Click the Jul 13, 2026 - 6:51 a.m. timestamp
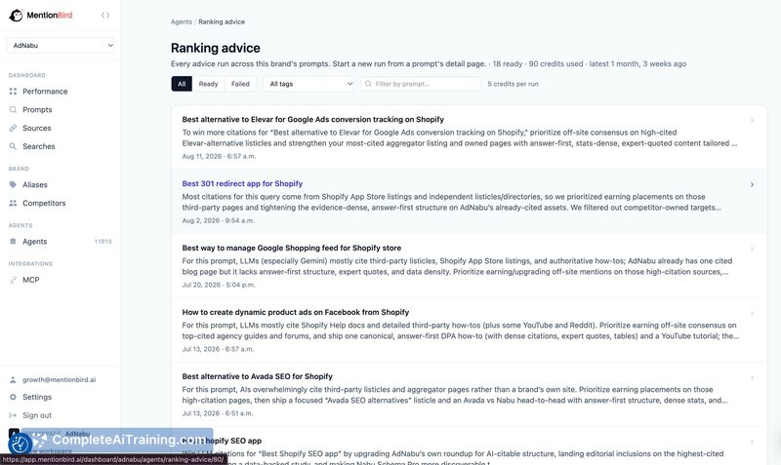This screenshot has width=781, height=465. [217, 413]
